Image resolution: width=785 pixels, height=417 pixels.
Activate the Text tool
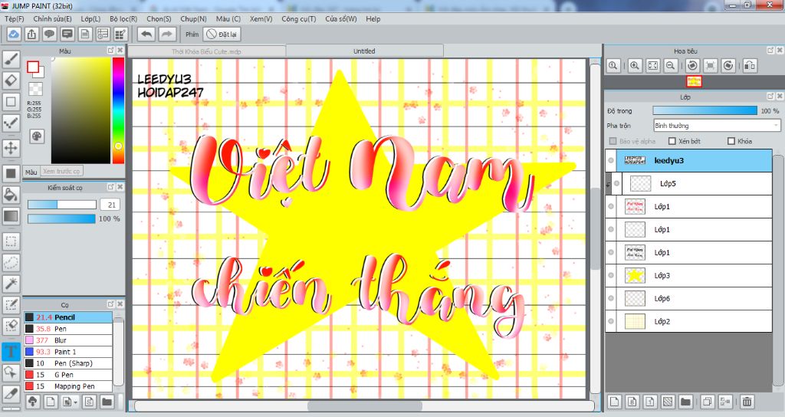pyautogui.click(x=11, y=351)
